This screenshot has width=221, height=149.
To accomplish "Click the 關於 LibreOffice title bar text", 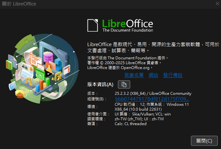I will click(x=19, y=4).
